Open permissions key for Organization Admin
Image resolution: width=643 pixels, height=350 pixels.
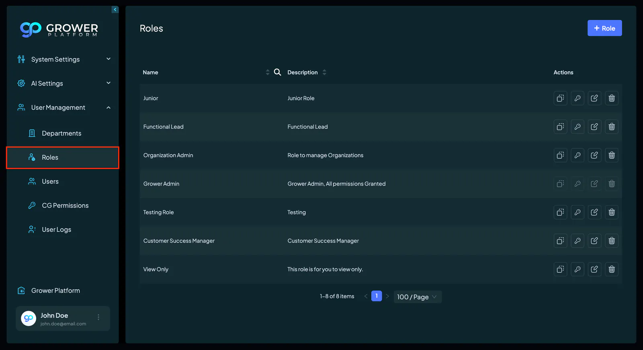pos(577,155)
